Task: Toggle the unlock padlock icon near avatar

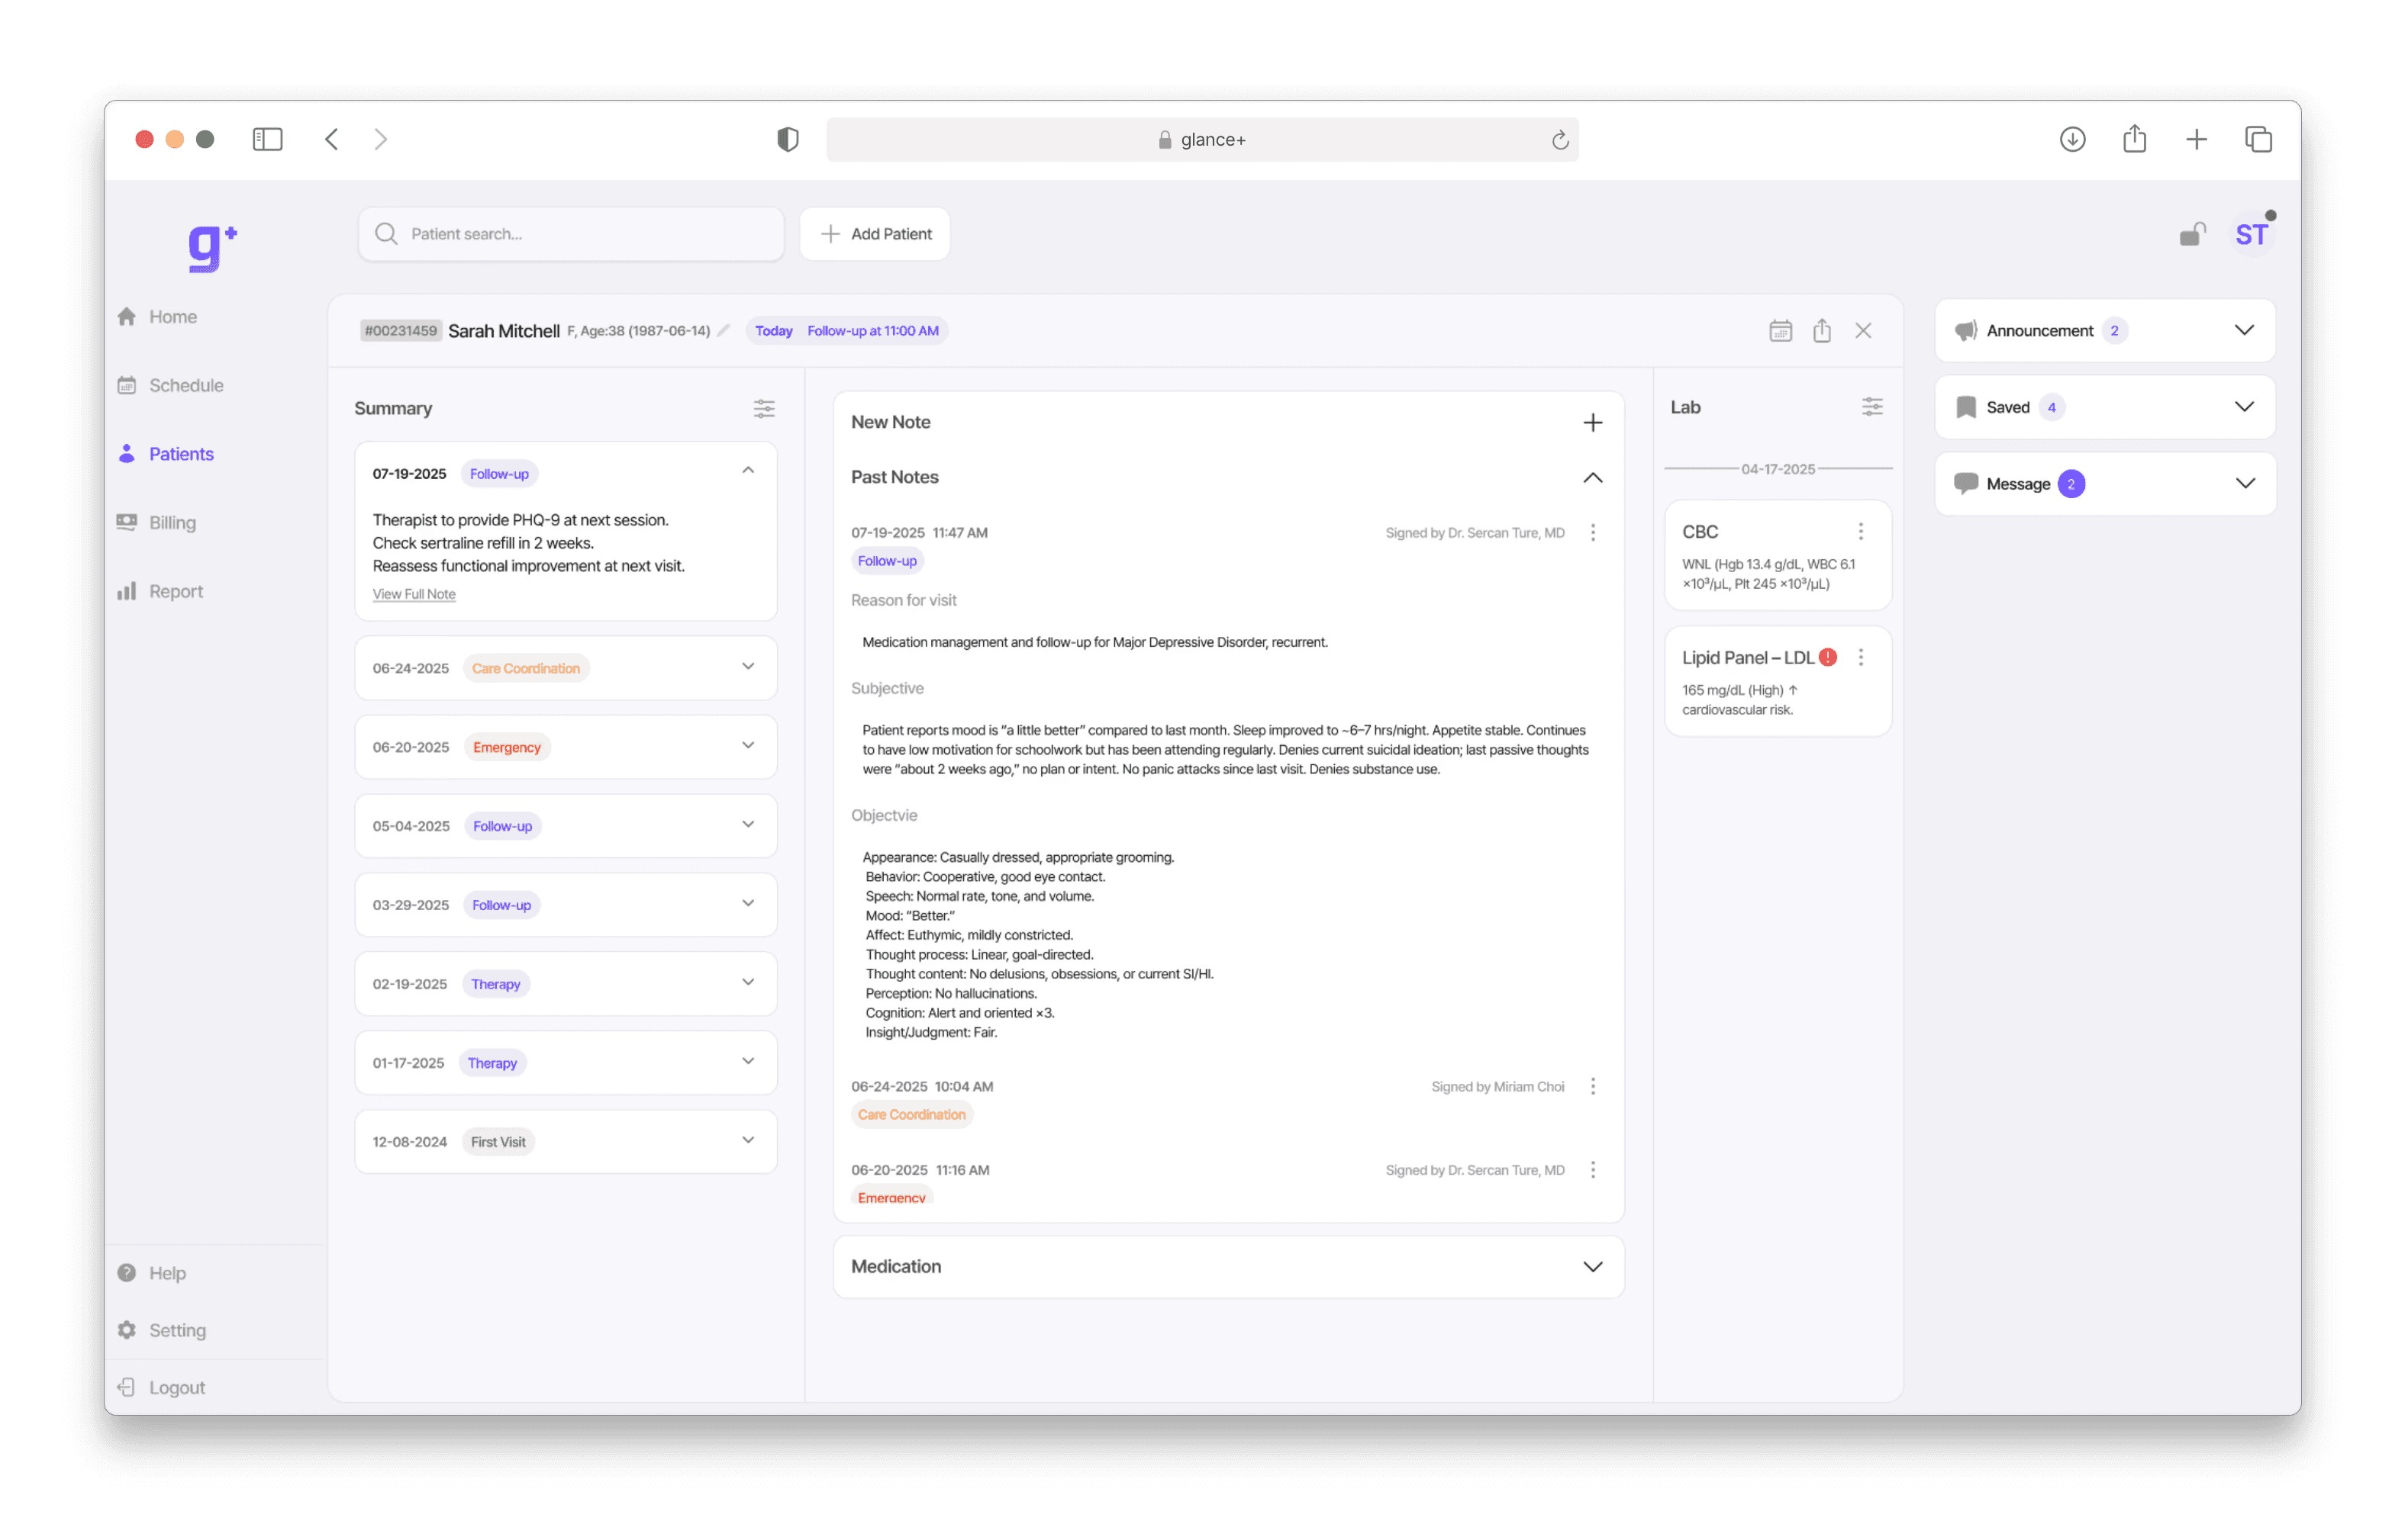Action: click(x=2192, y=235)
